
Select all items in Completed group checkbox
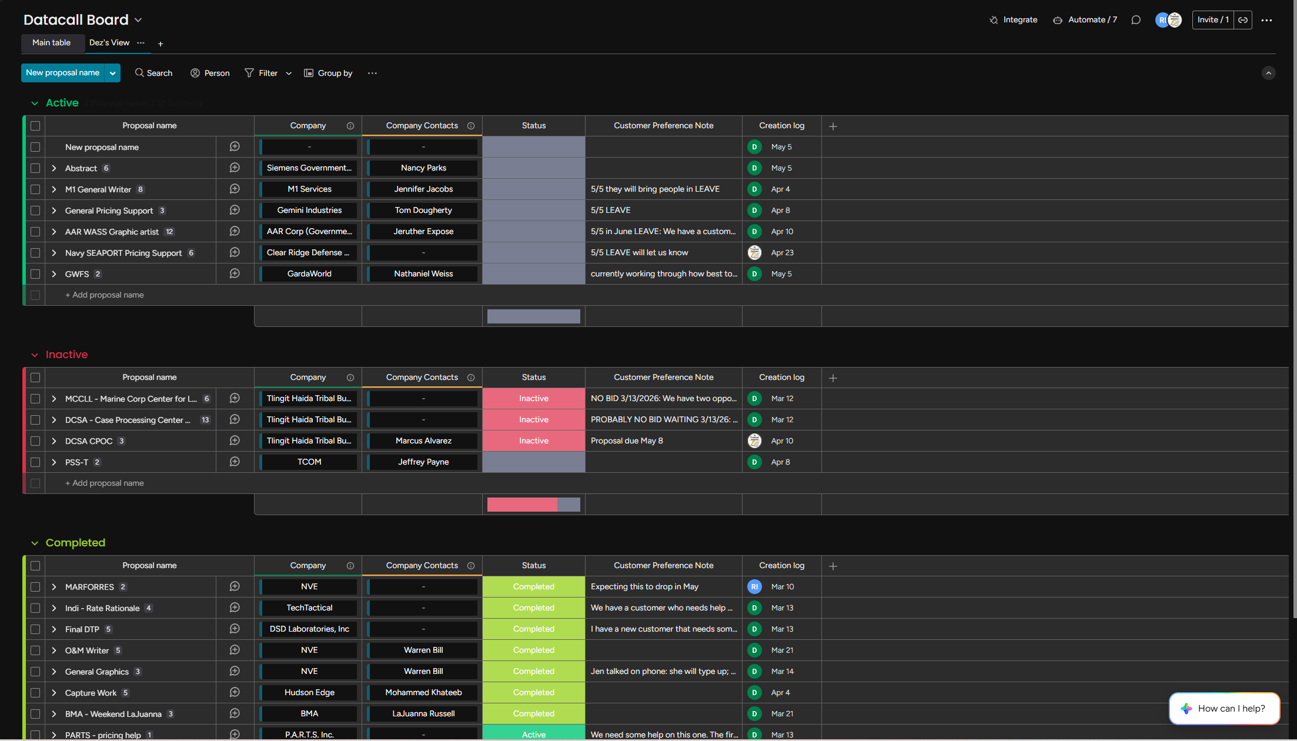tap(35, 566)
